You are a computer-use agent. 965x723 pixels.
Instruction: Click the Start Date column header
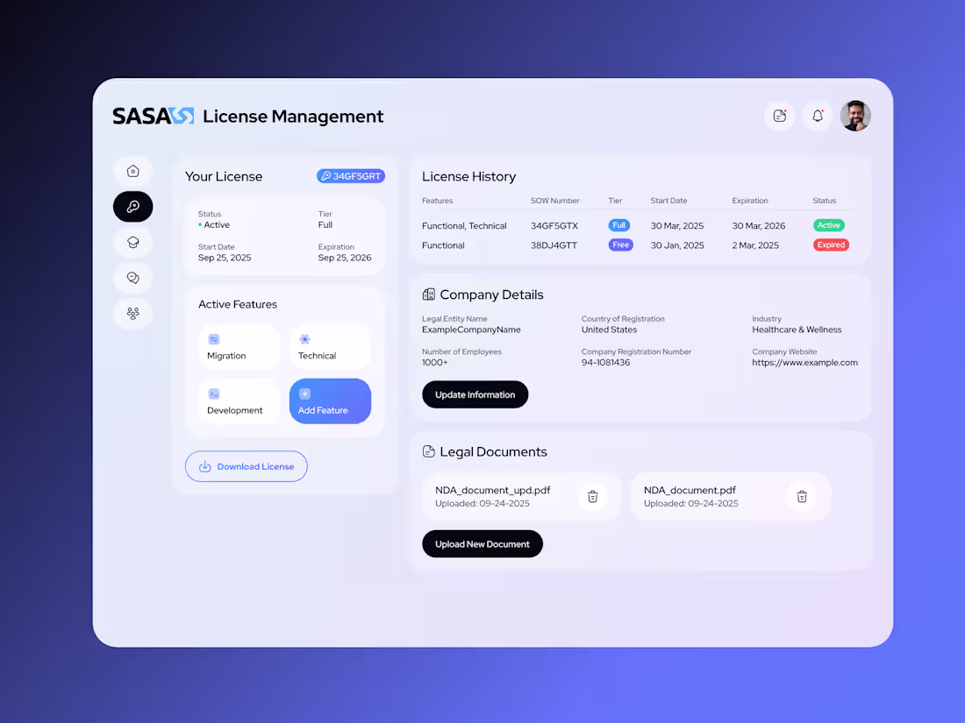(669, 201)
